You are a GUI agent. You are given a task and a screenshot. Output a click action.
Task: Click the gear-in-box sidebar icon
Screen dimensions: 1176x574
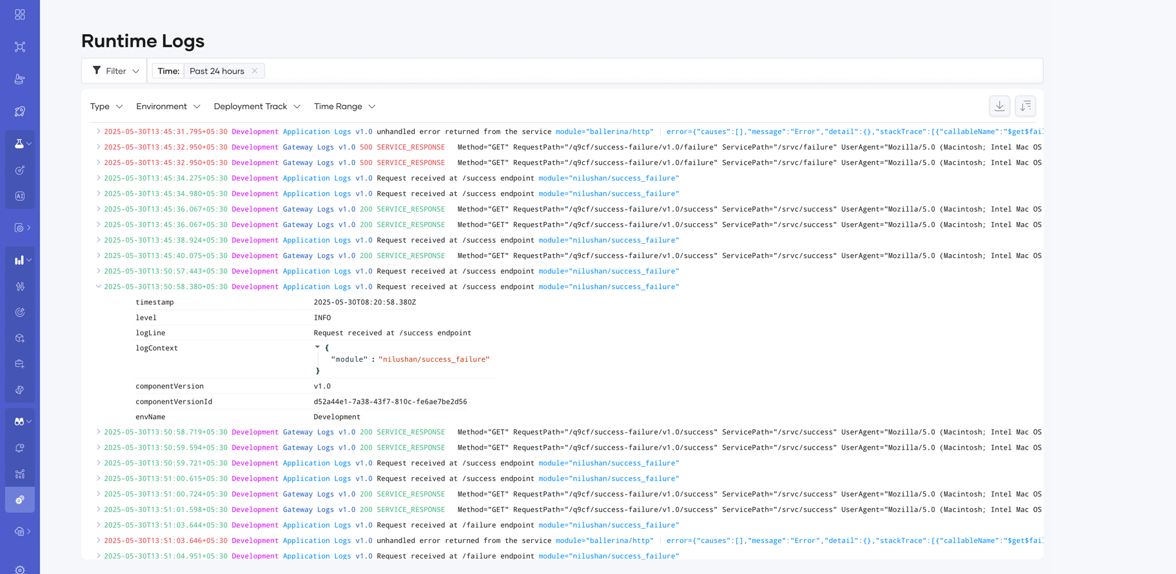pyautogui.click(x=19, y=228)
